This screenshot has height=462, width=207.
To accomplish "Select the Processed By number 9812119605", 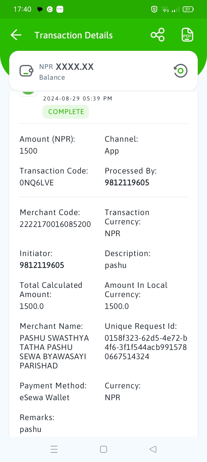I will click(x=127, y=183).
